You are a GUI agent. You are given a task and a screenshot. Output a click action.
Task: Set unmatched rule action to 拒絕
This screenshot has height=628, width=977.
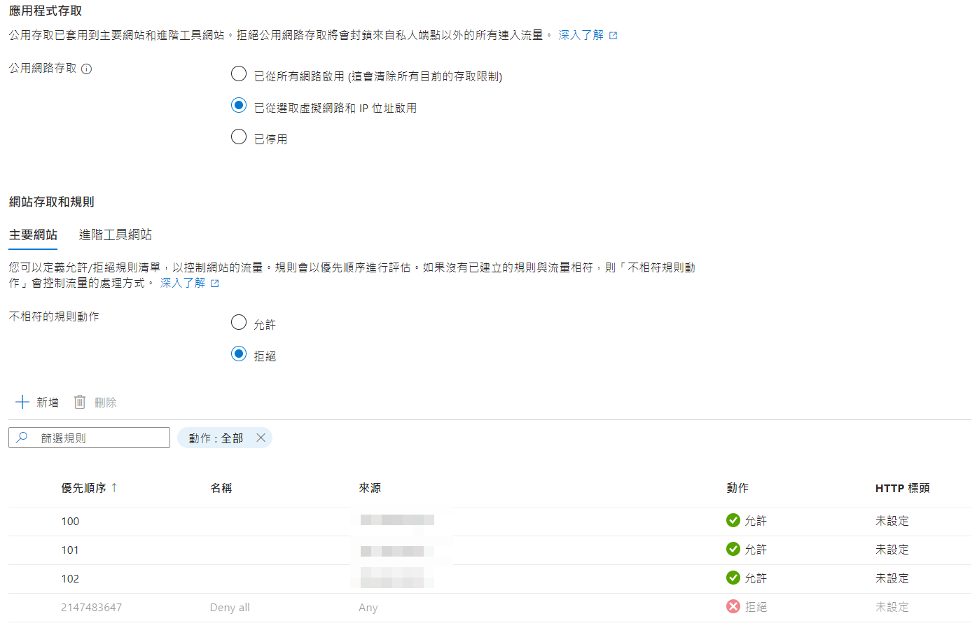[x=239, y=354]
